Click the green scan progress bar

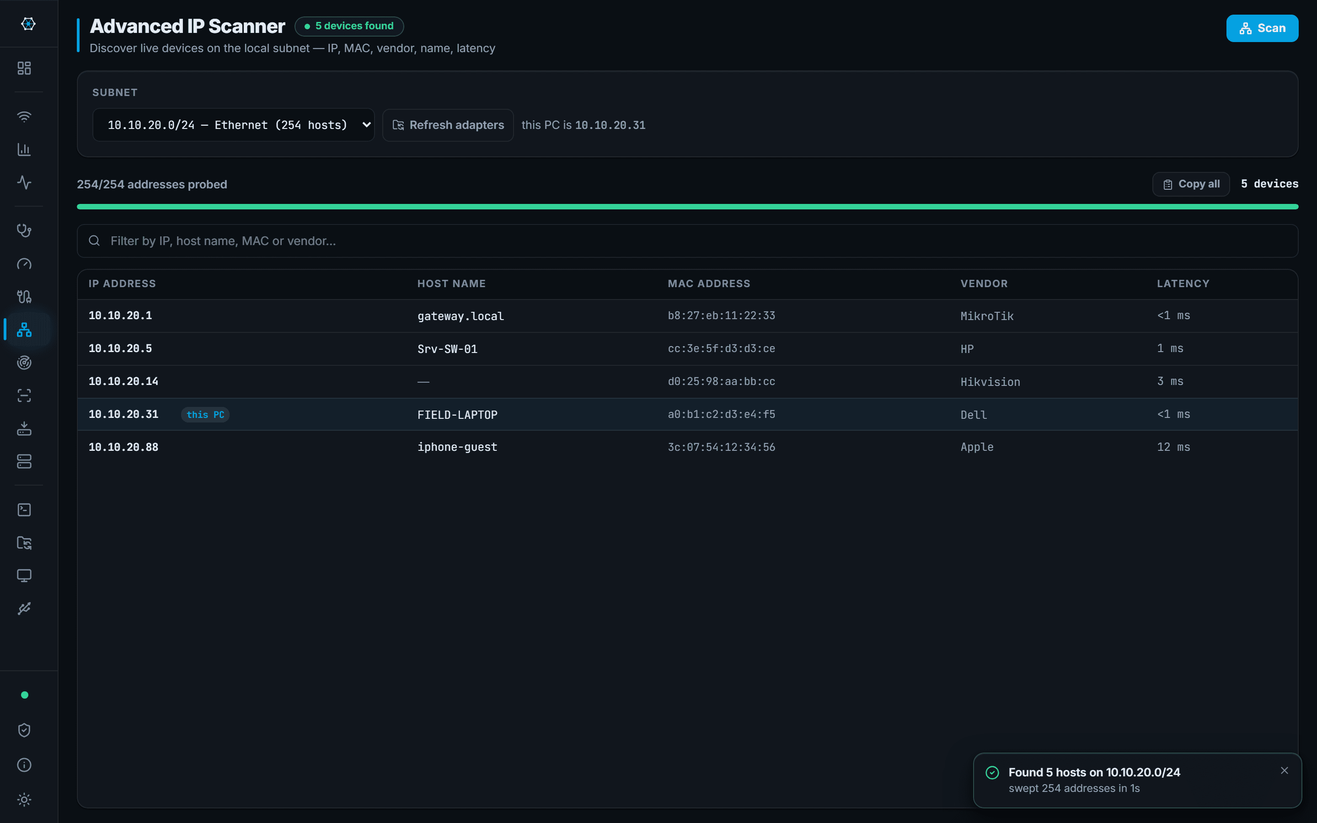[x=687, y=207]
